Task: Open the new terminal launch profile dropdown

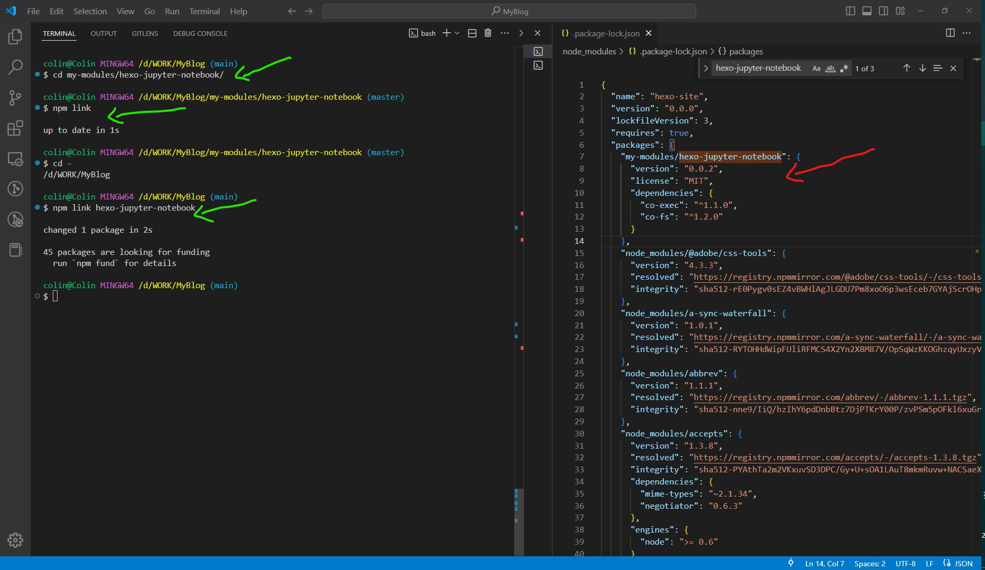Action: pyautogui.click(x=457, y=33)
